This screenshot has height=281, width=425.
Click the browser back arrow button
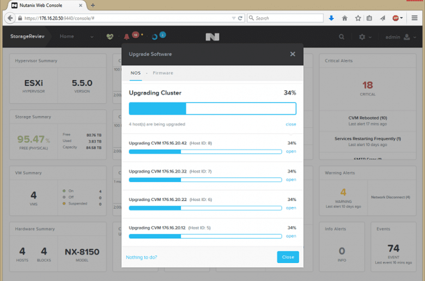click(x=10, y=18)
